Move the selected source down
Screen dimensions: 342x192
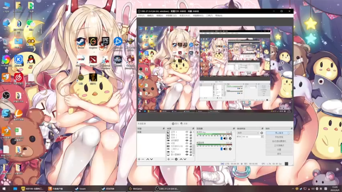pos(185,159)
